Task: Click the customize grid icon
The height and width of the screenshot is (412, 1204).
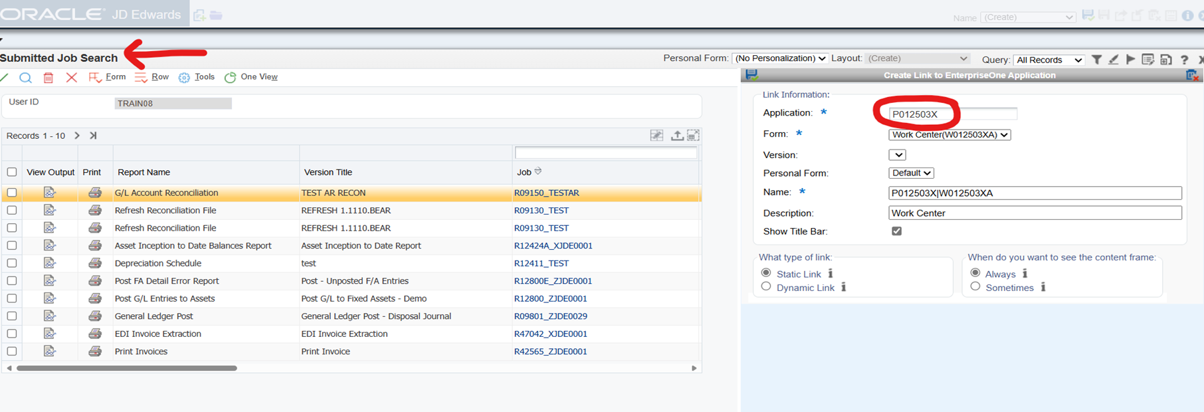Action: pos(656,136)
